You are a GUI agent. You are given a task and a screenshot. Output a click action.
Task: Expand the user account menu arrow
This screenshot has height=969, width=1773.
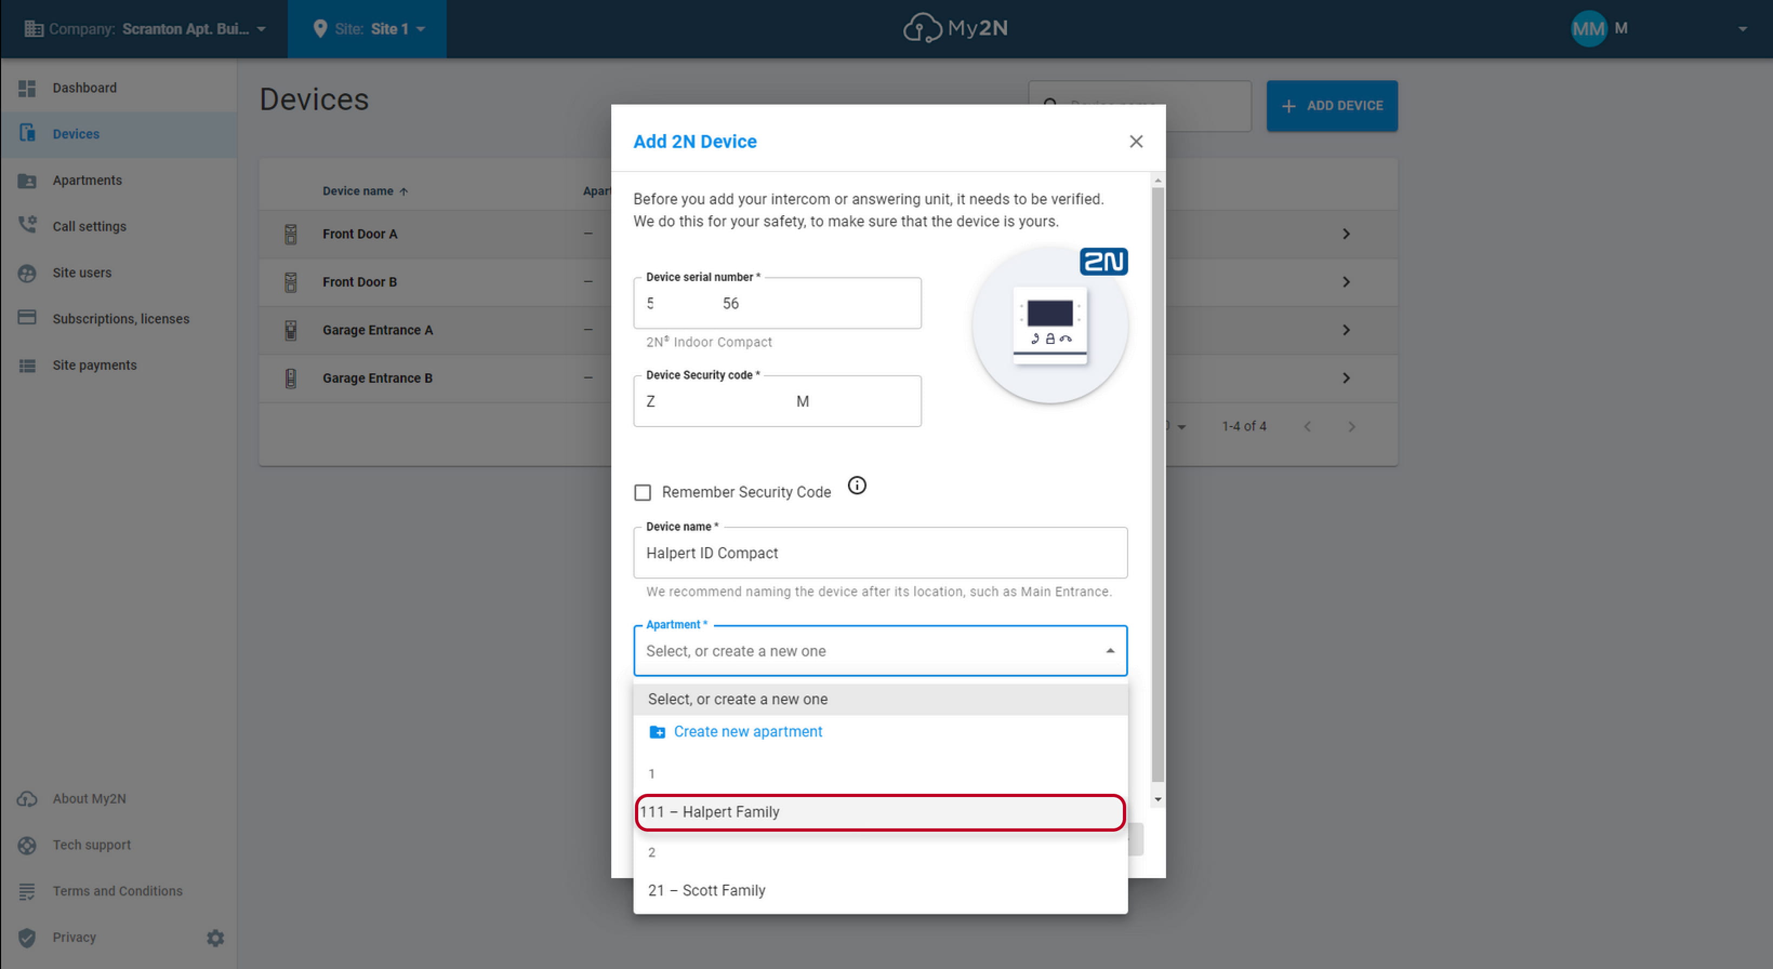[1742, 29]
